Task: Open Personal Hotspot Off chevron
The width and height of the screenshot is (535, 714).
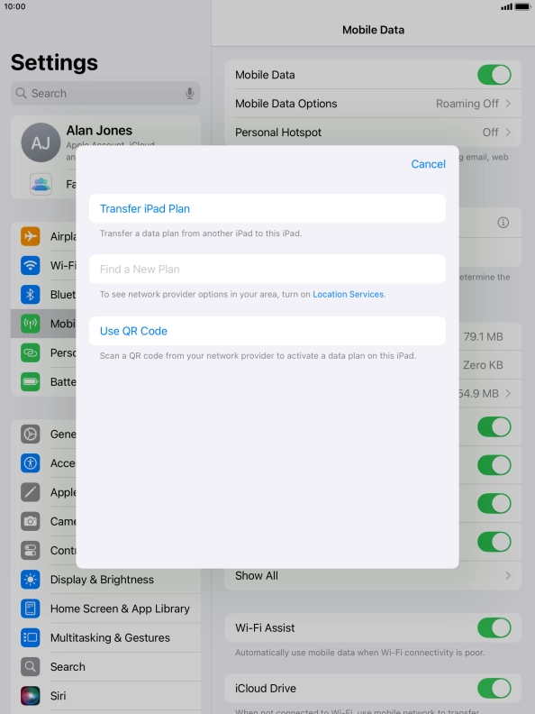Action: coord(508,133)
